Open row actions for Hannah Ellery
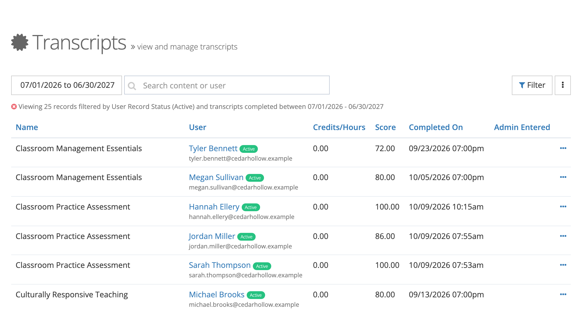 [x=563, y=207]
